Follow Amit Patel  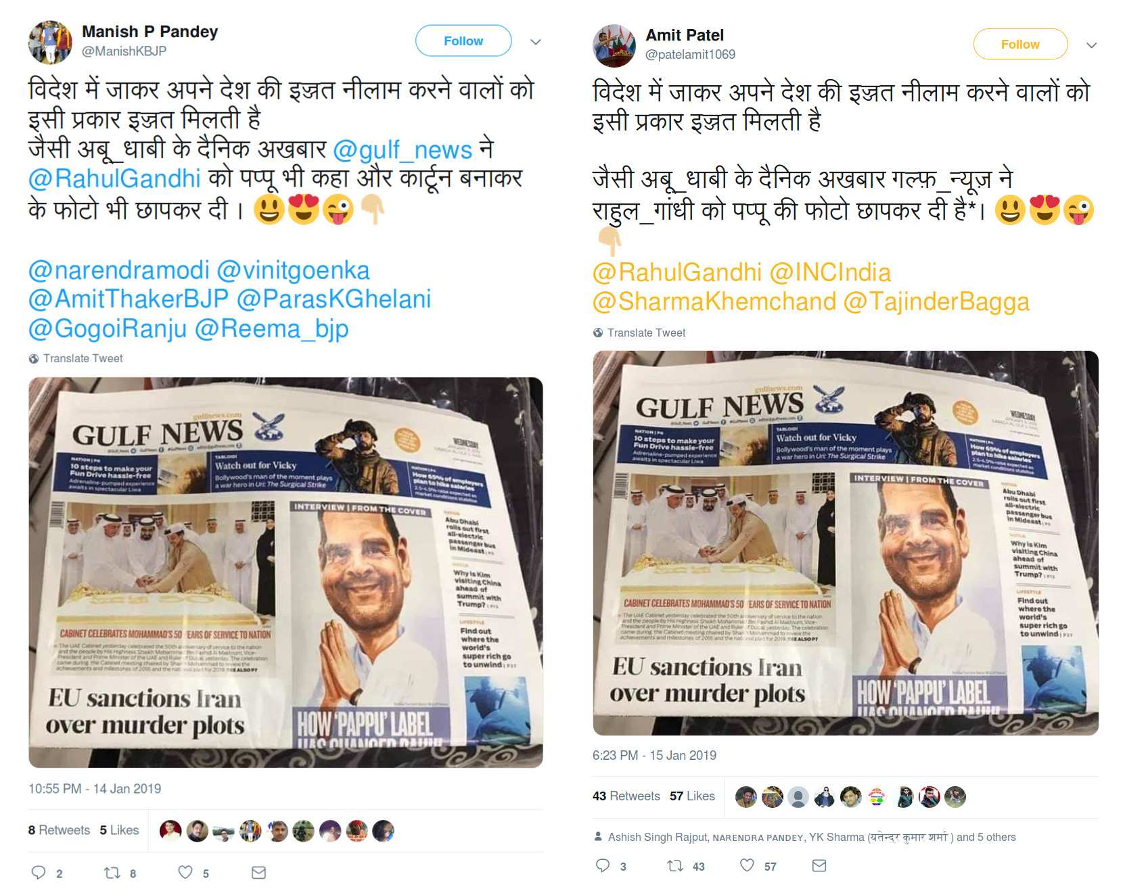pos(1020,44)
